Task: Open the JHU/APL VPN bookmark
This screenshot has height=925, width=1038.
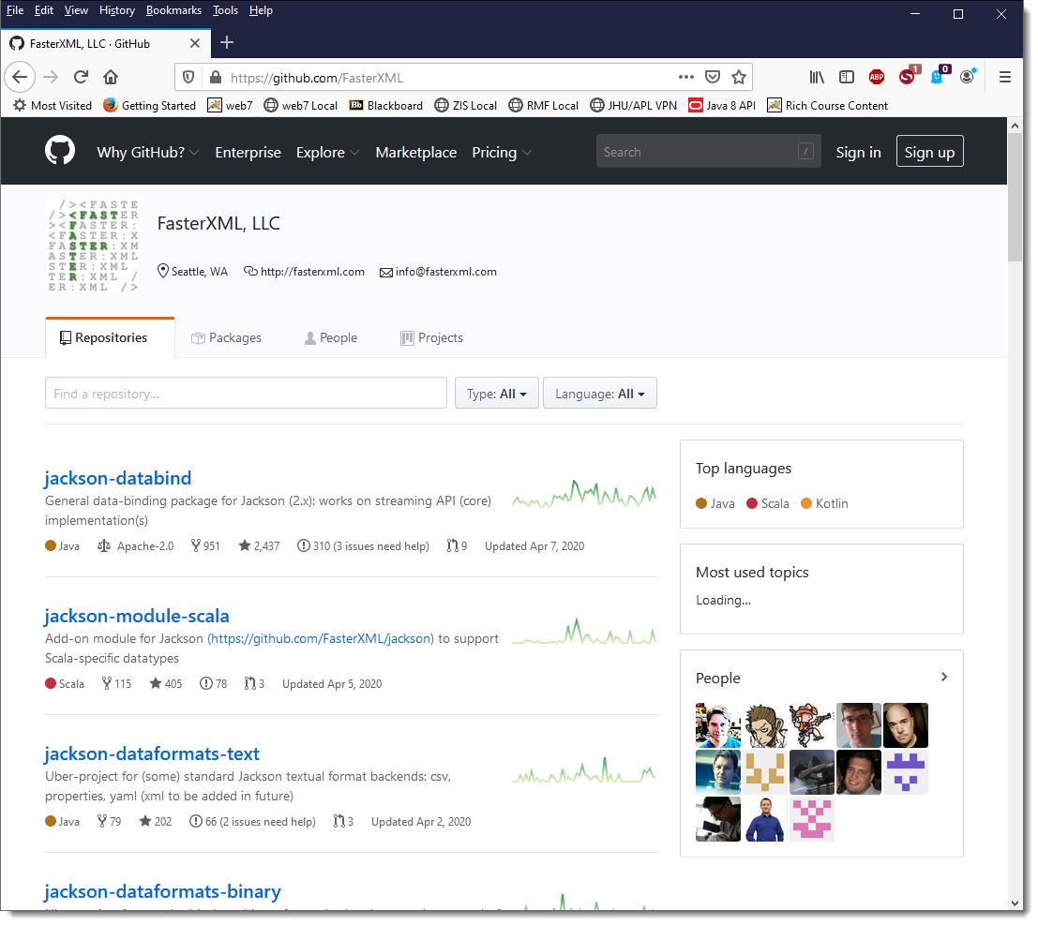Action: 636,106
